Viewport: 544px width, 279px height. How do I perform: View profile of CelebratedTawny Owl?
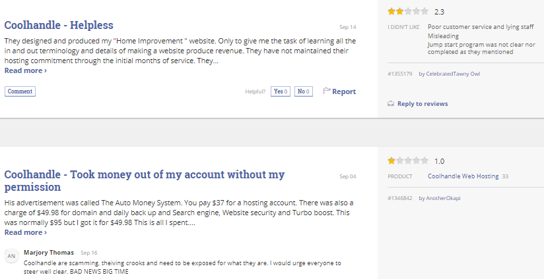[x=453, y=74]
